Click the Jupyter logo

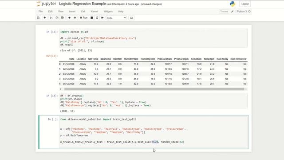click(x=46, y=4)
